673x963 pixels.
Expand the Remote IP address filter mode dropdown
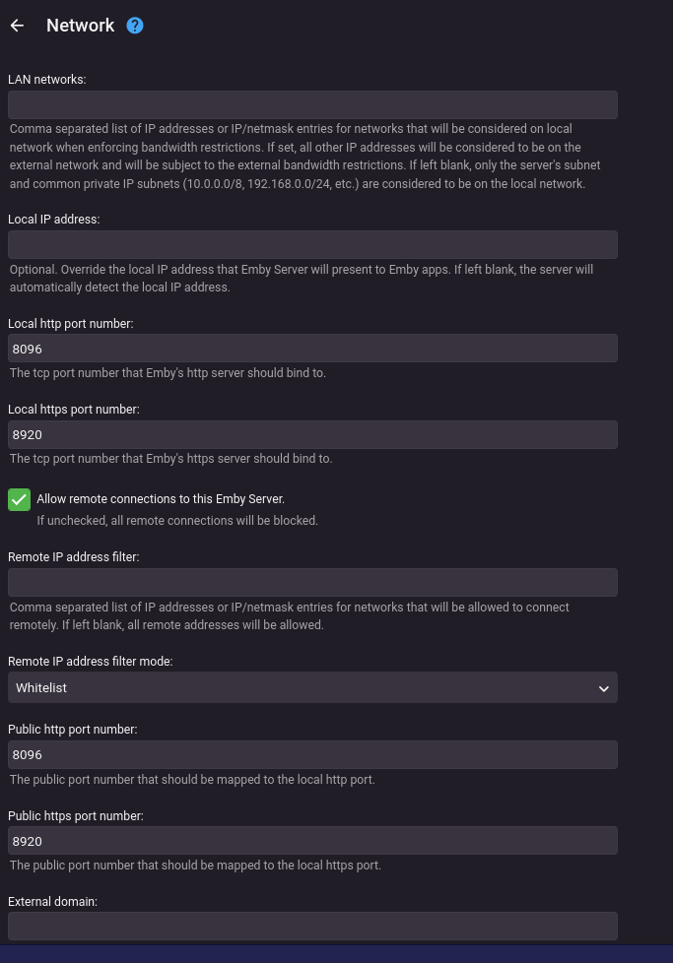(x=312, y=688)
